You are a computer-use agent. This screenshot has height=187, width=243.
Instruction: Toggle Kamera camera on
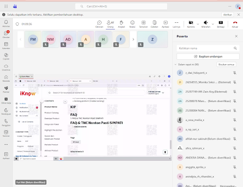point(191,24)
